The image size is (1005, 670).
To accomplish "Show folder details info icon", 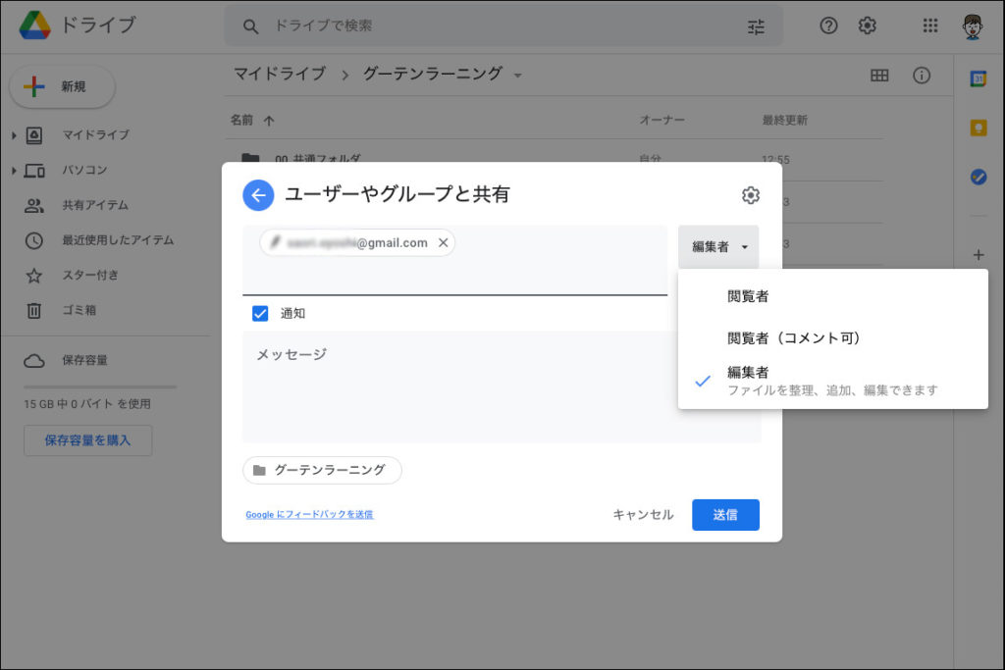I will point(922,76).
